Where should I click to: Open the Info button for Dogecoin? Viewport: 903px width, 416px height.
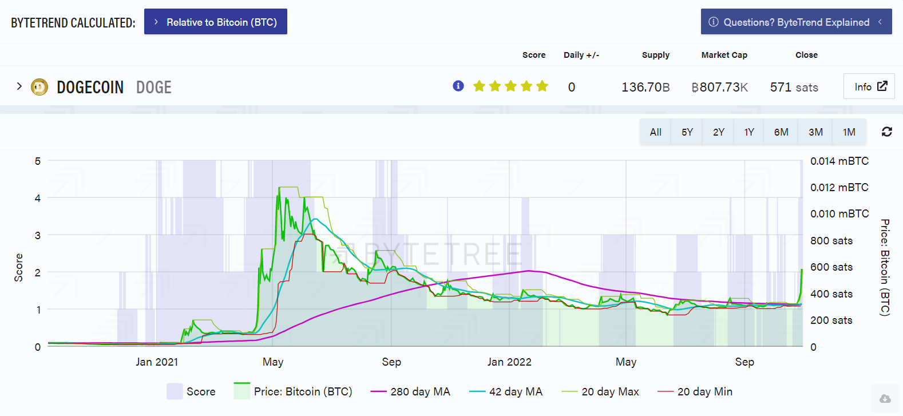click(x=869, y=86)
